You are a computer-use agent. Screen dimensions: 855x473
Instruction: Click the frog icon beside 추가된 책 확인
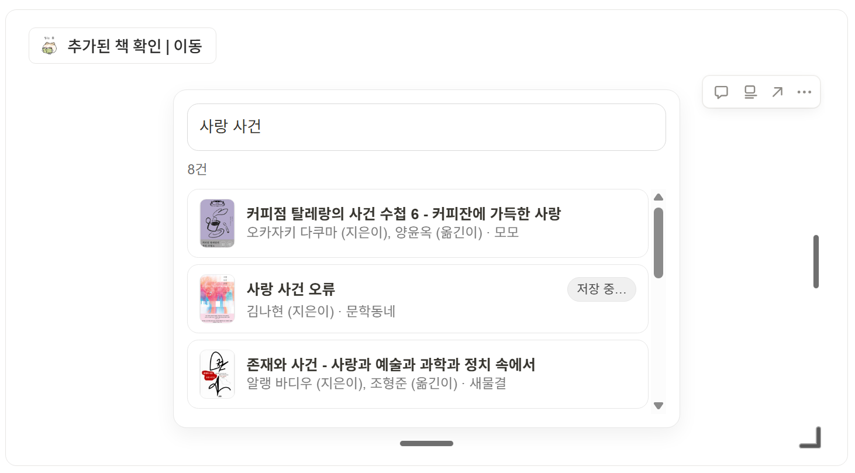coord(49,46)
